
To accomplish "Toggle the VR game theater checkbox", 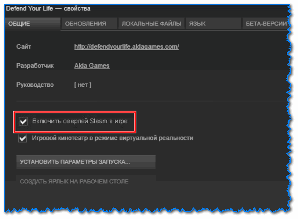I will 23,138.
